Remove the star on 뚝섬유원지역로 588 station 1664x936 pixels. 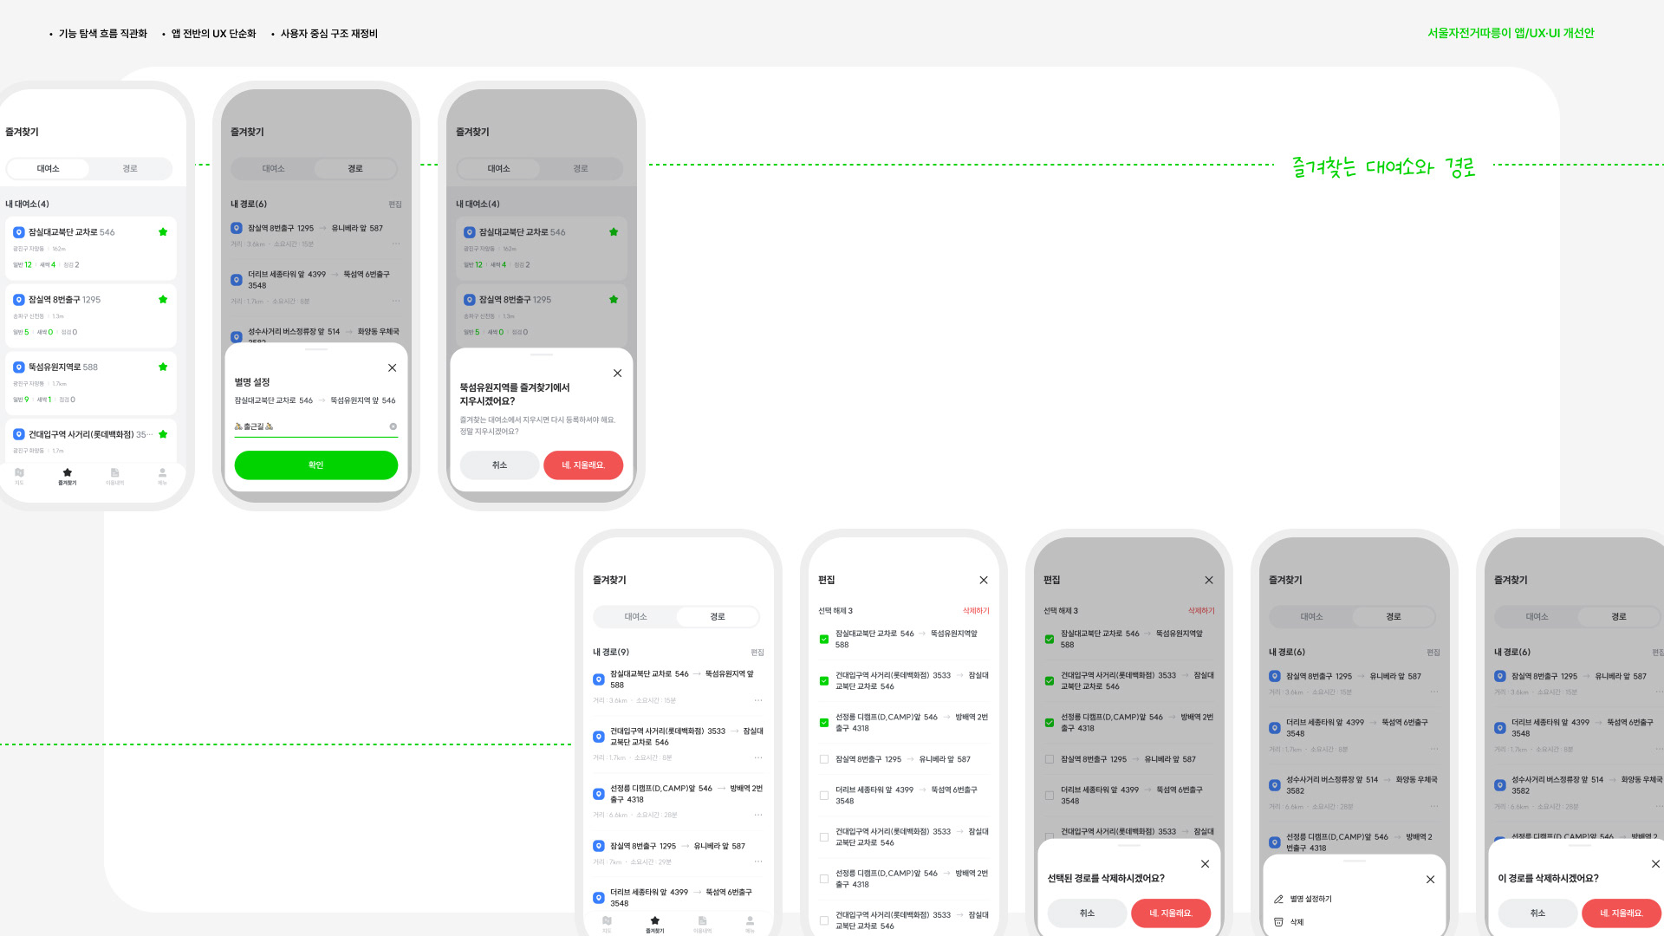coord(163,367)
